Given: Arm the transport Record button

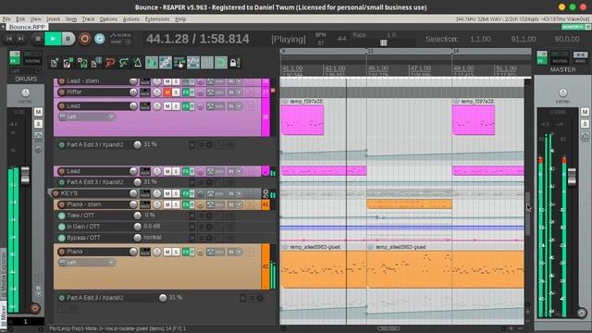Looking at the screenshot, I should [x=84, y=39].
